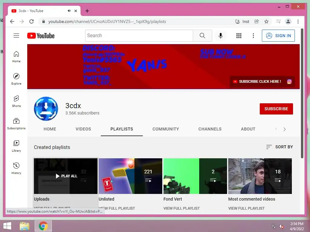Open YouTube settings three-dot menu
This screenshot has height=232, width=310.
(x=253, y=36)
